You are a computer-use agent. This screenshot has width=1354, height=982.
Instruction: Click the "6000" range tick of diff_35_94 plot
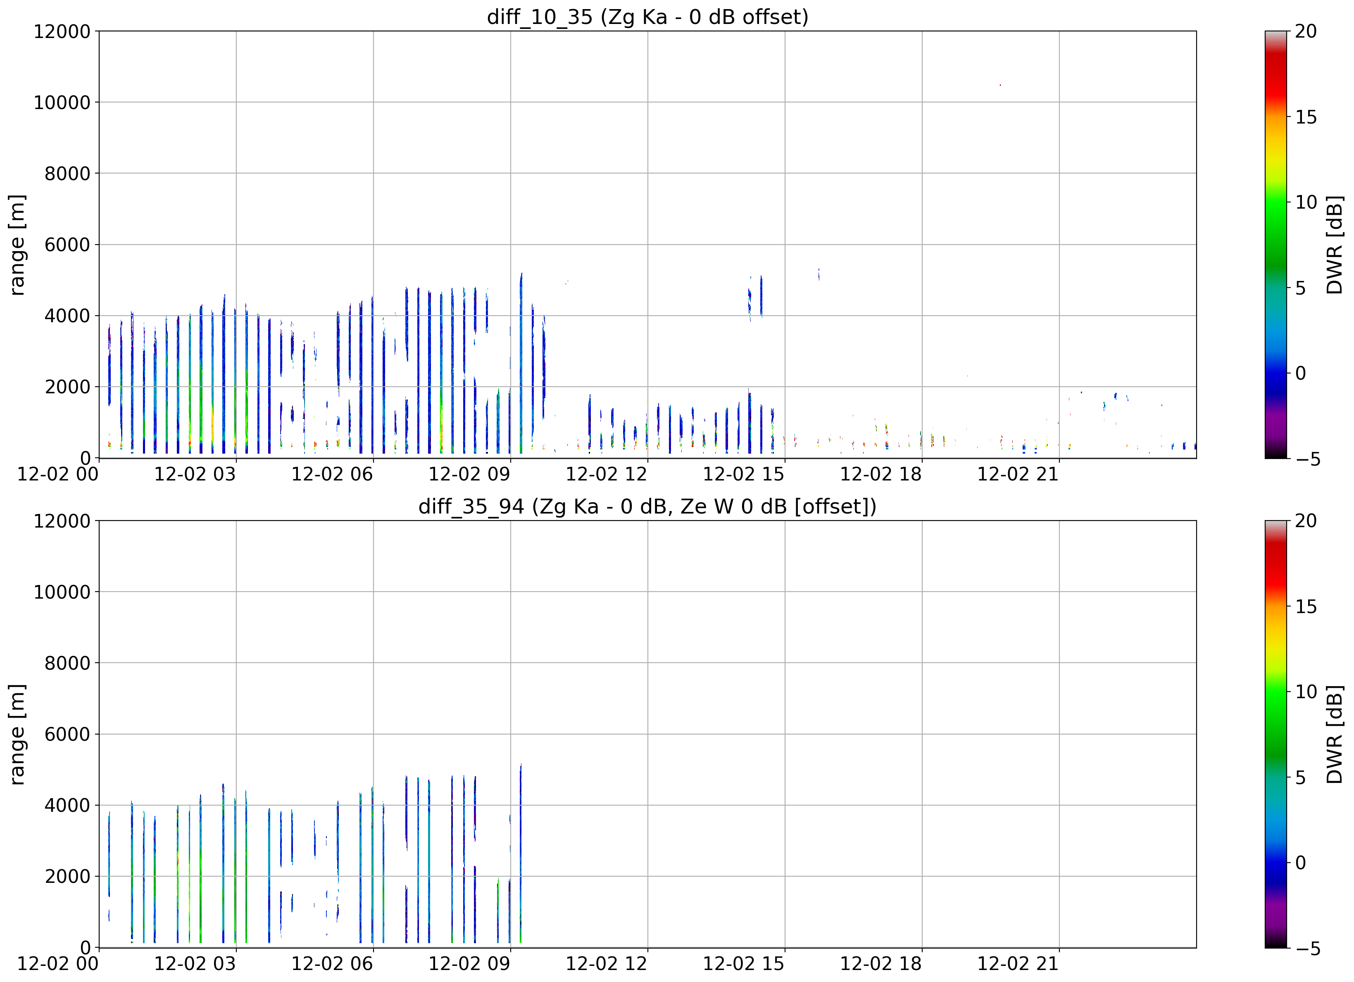[x=67, y=734]
